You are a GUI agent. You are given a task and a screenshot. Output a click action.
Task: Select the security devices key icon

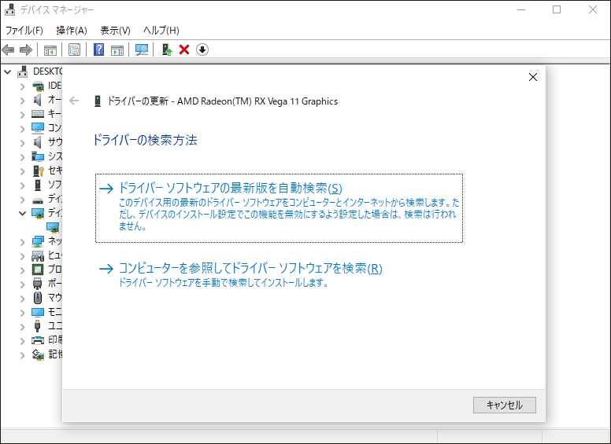[x=38, y=171]
